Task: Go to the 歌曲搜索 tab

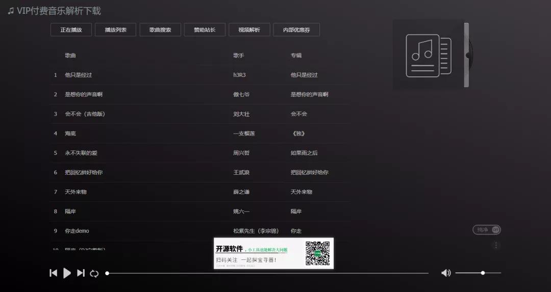Action: click(x=160, y=30)
